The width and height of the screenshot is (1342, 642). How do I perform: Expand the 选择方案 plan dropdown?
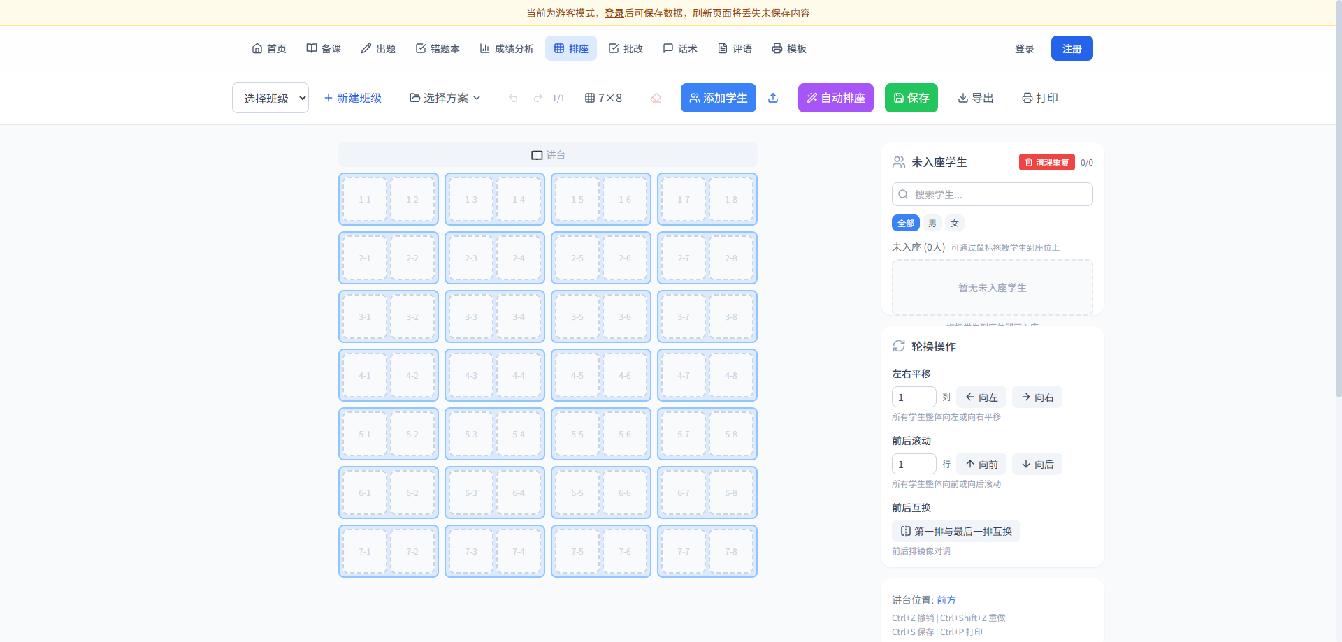tap(445, 98)
